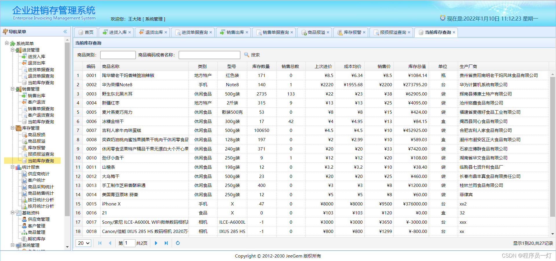The height and width of the screenshot is (261, 556).
Task: Open 退货单据查询 in the tree
Action: point(41,76)
